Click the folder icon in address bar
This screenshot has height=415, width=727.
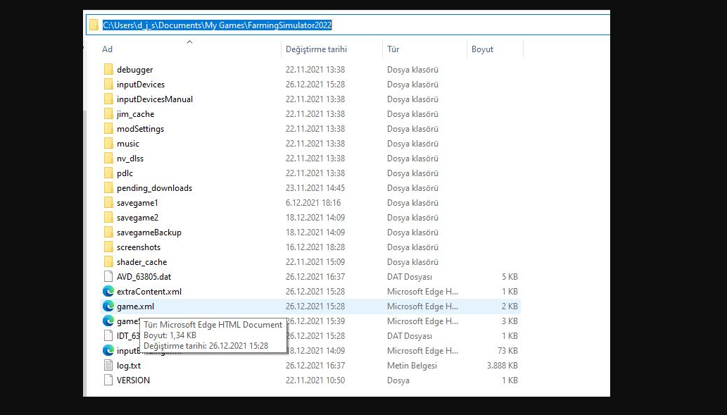tap(94, 25)
